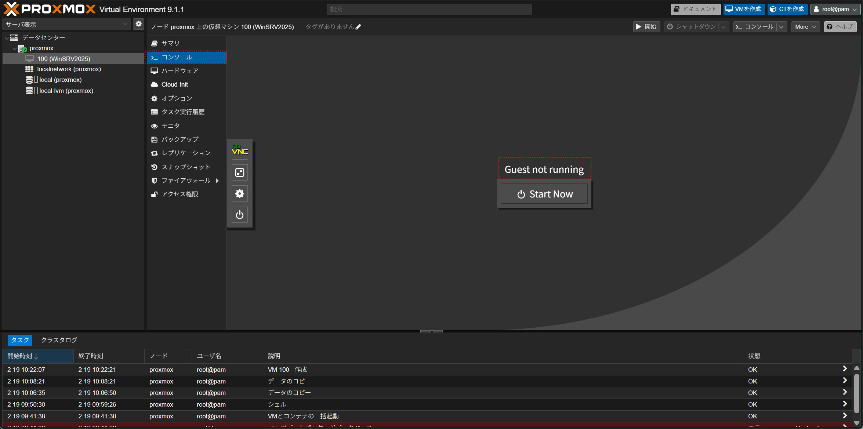
Task: Open the ハードウェア menu item
Action: 180,71
